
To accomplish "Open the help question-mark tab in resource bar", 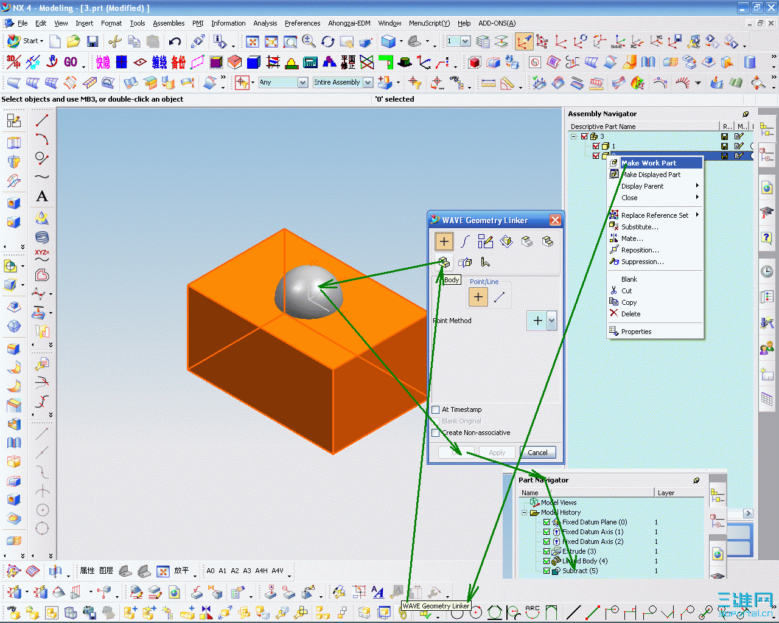I will point(767,238).
